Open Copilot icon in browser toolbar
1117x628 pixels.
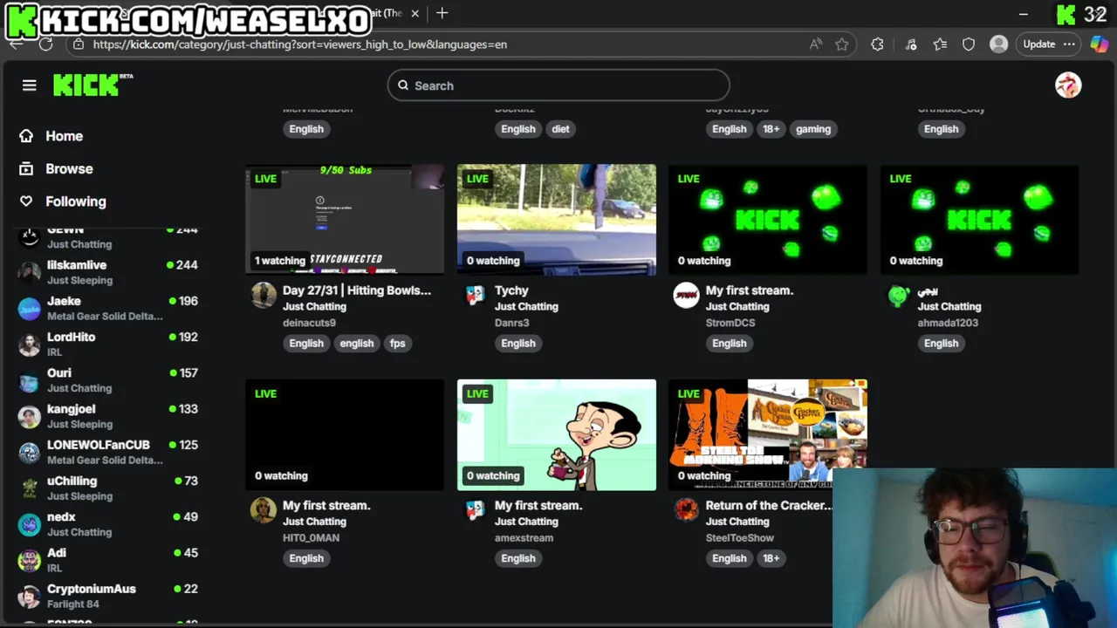(x=1099, y=44)
